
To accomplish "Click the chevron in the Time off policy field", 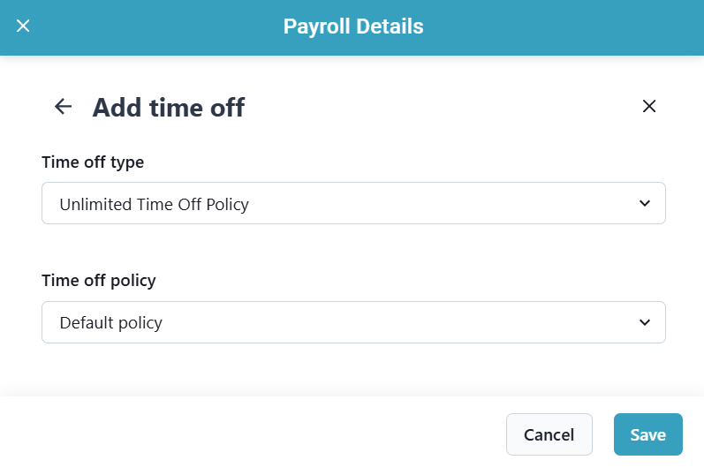I will click(644, 322).
